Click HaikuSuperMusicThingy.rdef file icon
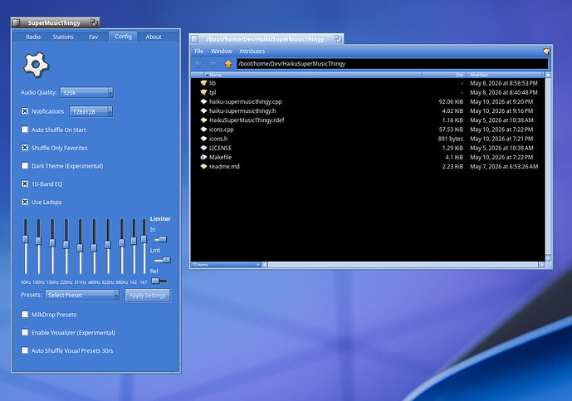Screen dimensions: 572x401 (203, 120)
